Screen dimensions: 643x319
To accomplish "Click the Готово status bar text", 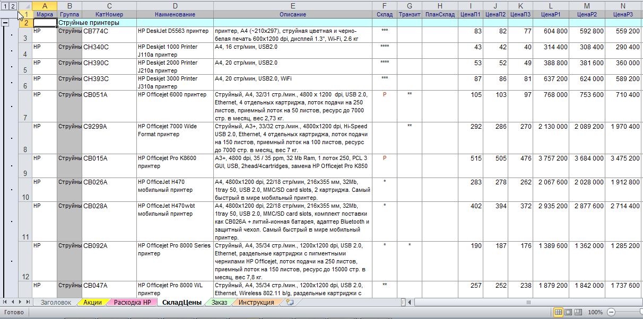I will coord(14,313).
